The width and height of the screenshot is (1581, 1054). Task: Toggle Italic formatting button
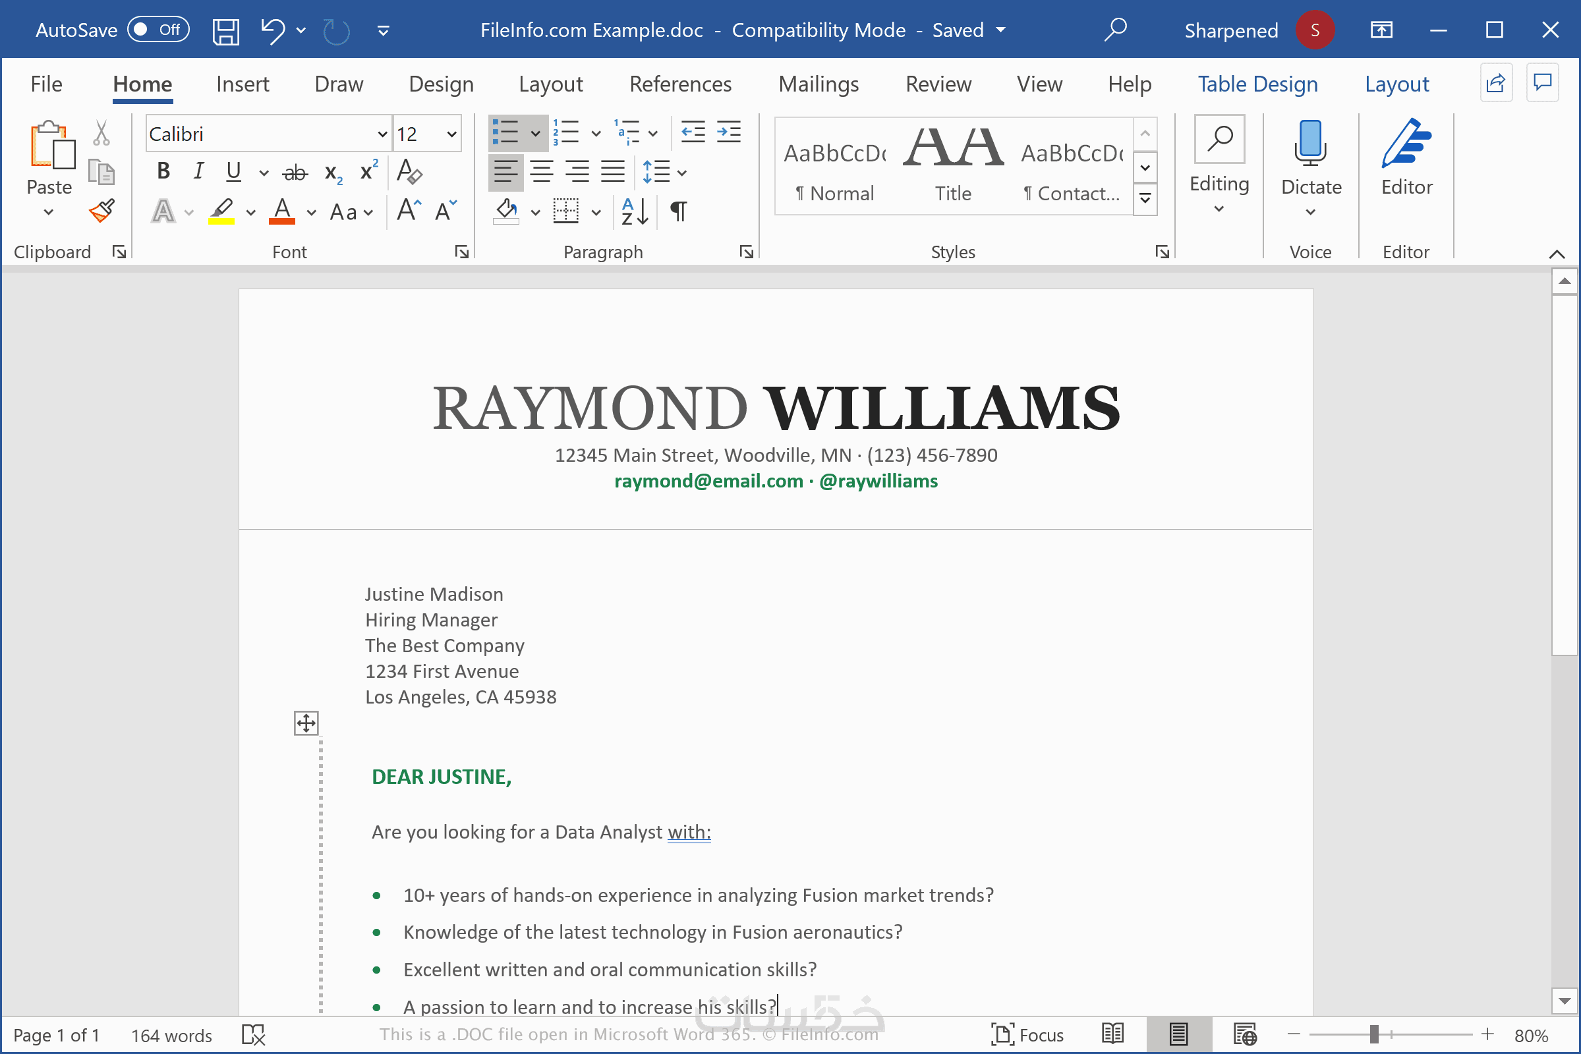coord(198,172)
